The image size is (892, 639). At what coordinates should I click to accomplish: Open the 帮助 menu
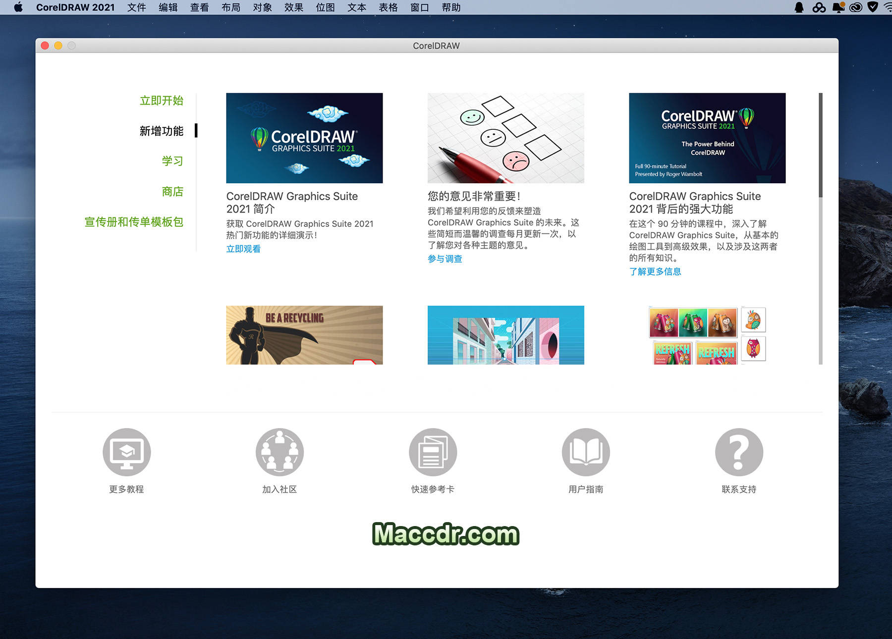[451, 7]
